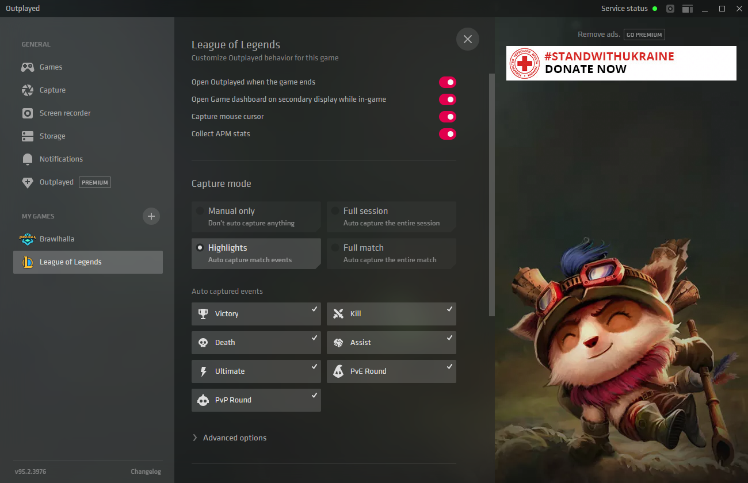Image resolution: width=748 pixels, height=483 pixels.
Task: Close the League of Legends settings panel
Action: 468,39
